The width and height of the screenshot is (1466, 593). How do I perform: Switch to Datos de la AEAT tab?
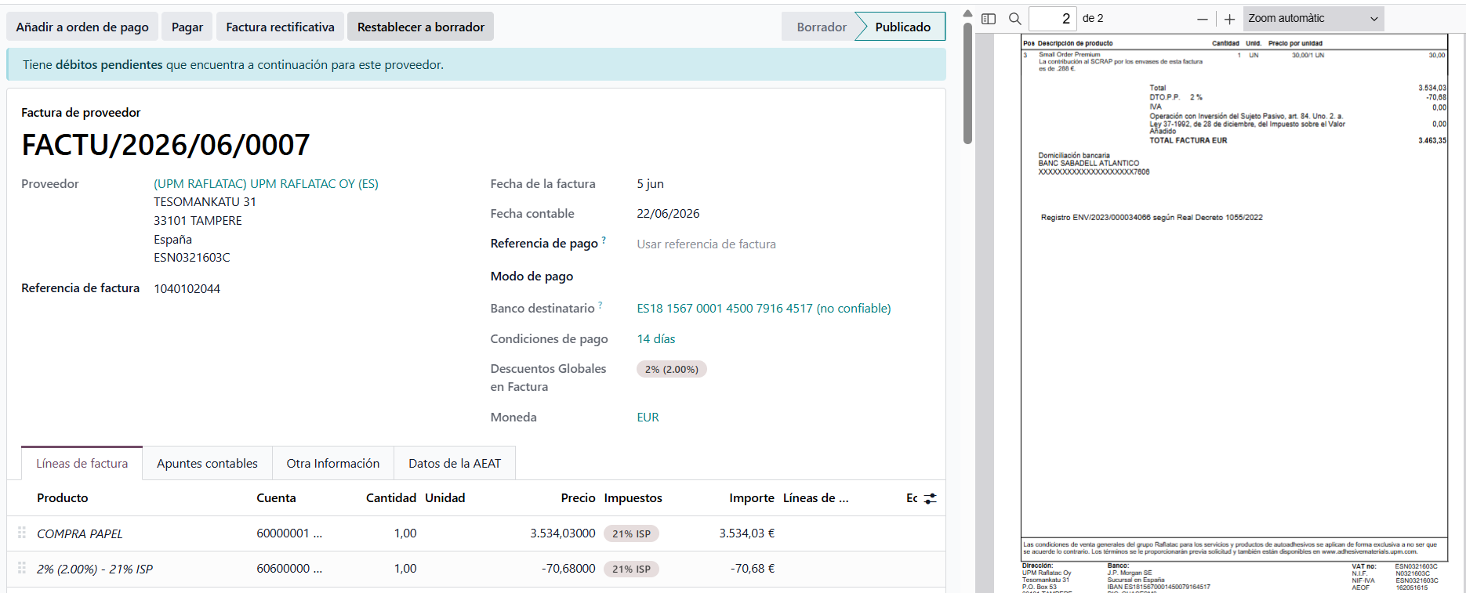pyautogui.click(x=455, y=463)
